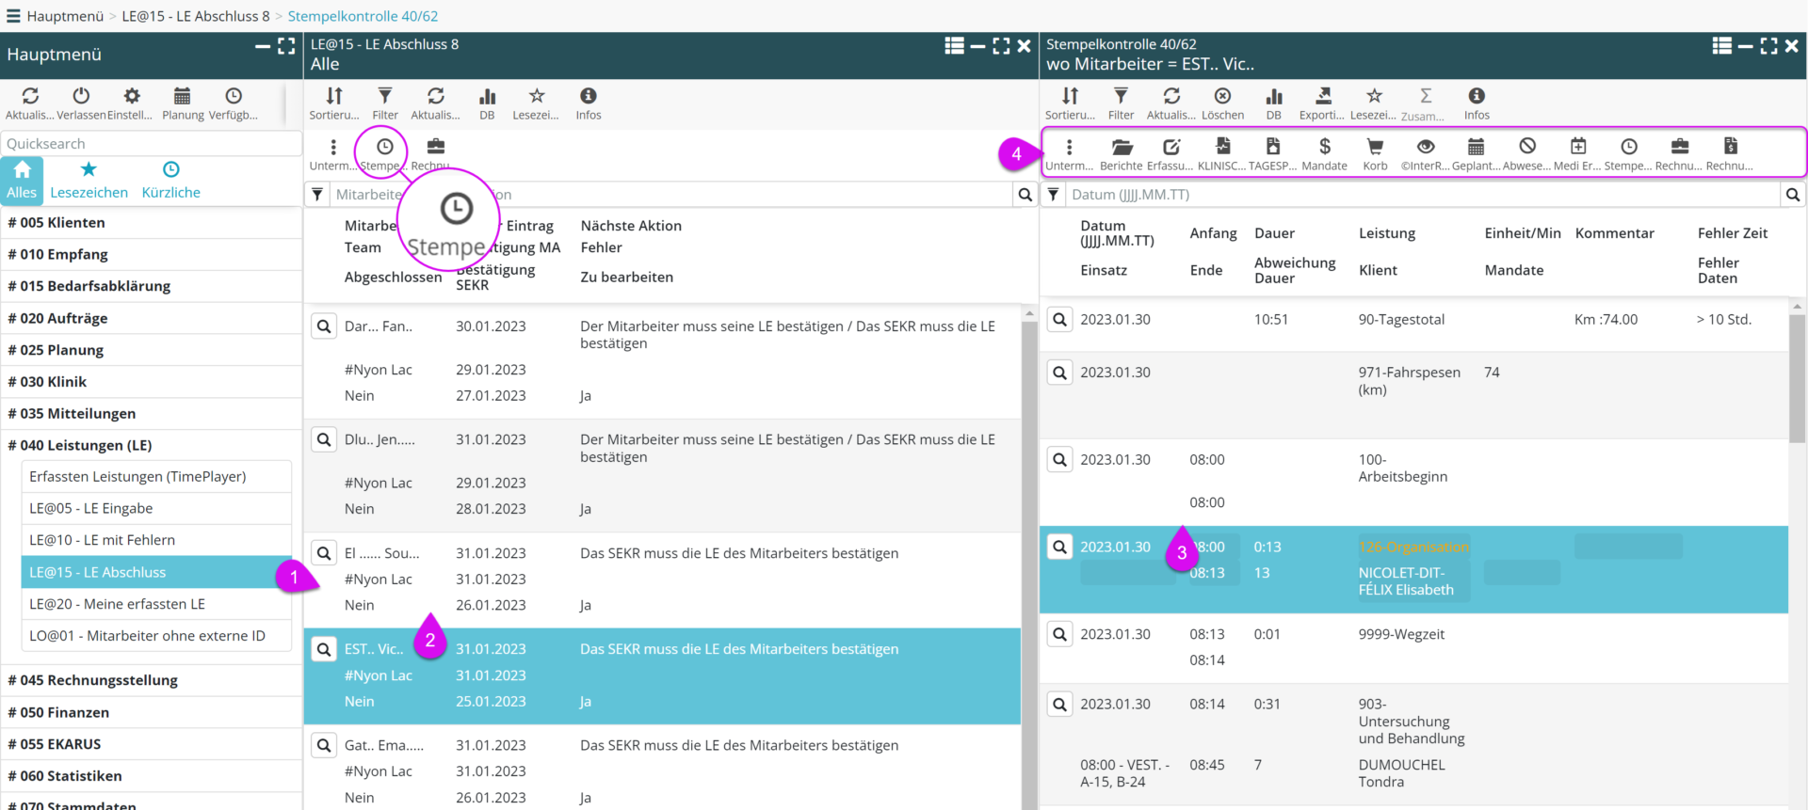The image size is (1808, 810).
Task: Open Berichte folder icon
Action: [1121, 153]
